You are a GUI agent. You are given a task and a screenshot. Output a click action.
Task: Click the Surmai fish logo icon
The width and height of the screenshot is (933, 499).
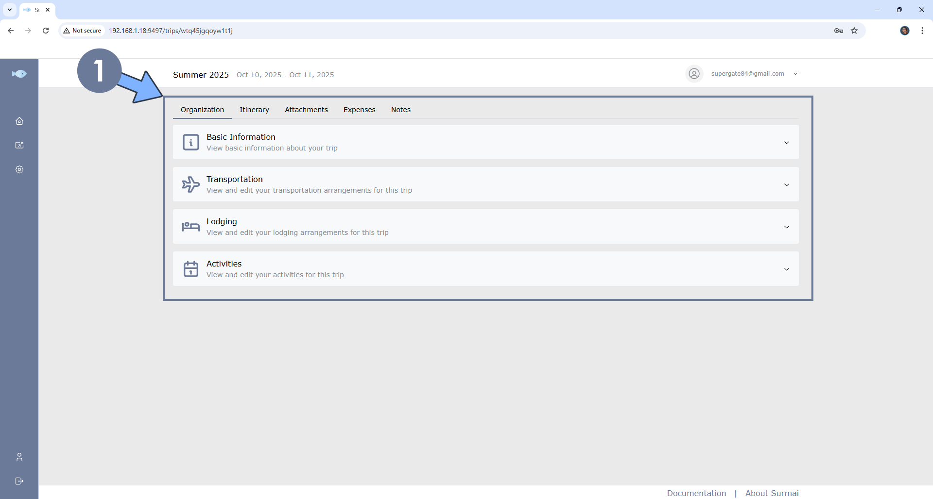tap(19, 74)
